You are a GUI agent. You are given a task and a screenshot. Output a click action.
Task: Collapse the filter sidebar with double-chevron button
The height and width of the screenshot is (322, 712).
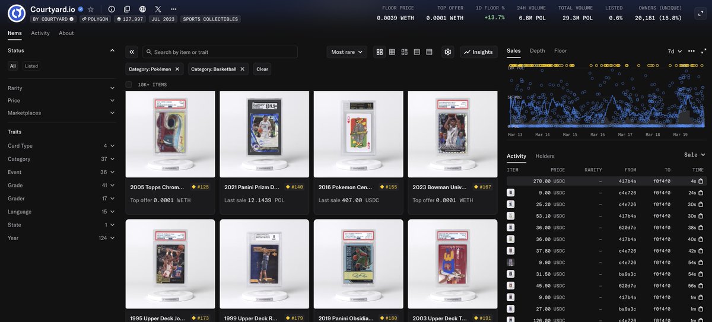pos(132,52)
